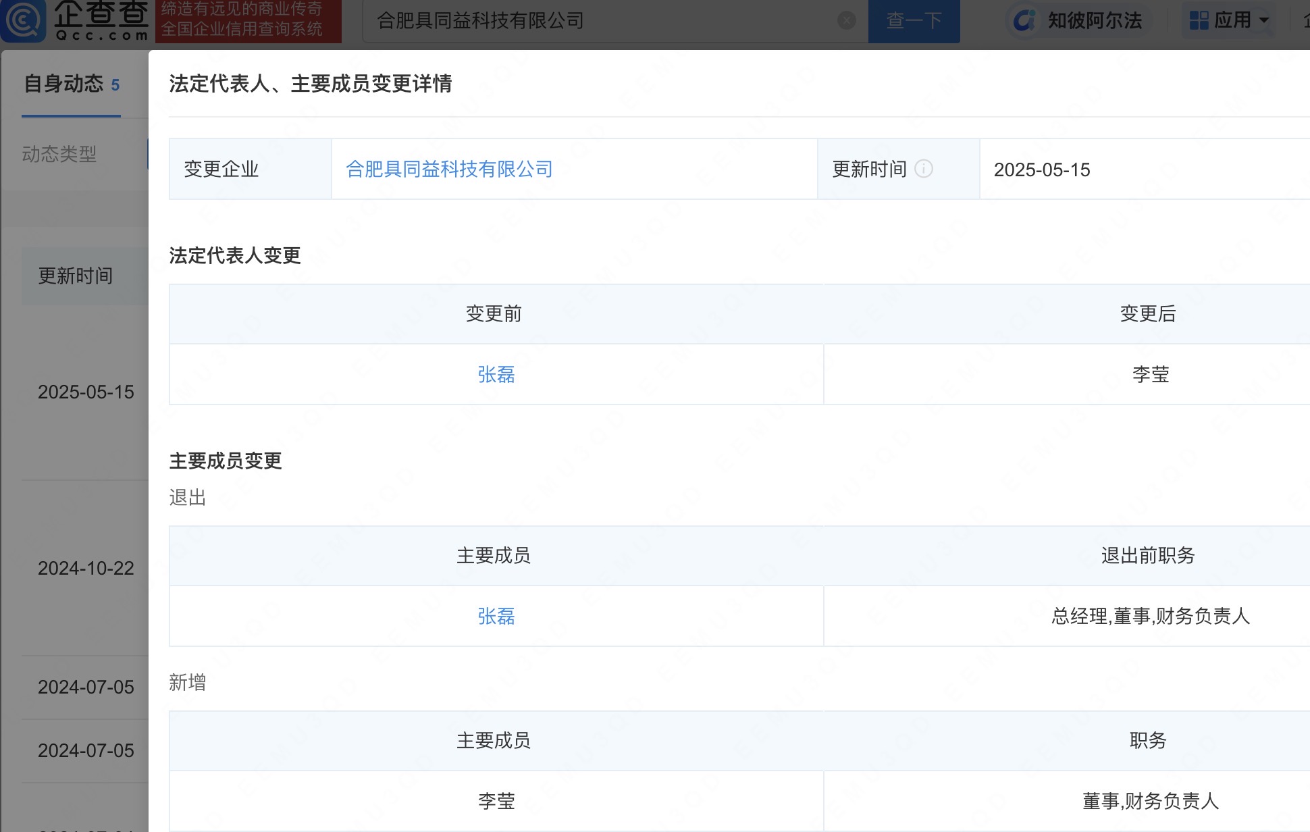The image size is (1310, 832).
Task: Click 退出前职务 column header
Action: coord(1148,555)
